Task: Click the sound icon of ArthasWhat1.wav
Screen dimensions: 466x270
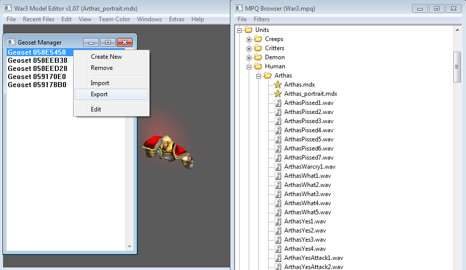Action: pos(278,176)
